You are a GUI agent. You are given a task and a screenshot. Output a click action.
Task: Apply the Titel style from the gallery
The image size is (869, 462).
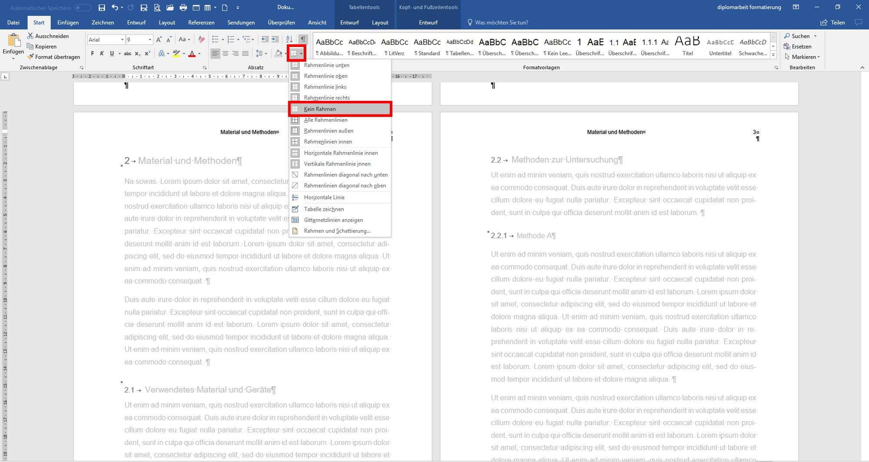(687, 46)
